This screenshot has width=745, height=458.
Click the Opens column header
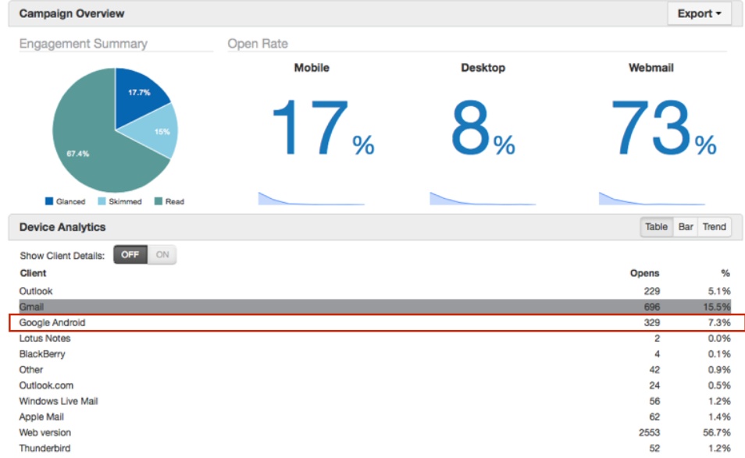[x=645, y=273]
